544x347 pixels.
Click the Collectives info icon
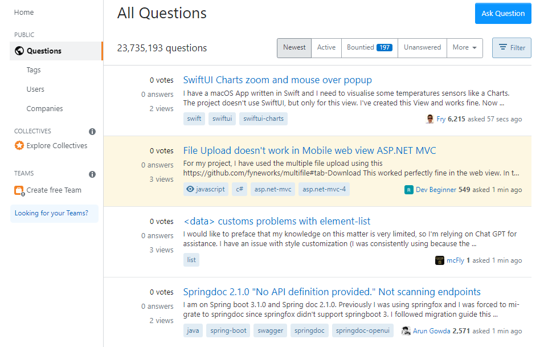pyautogui.click(x=92, y=132)
